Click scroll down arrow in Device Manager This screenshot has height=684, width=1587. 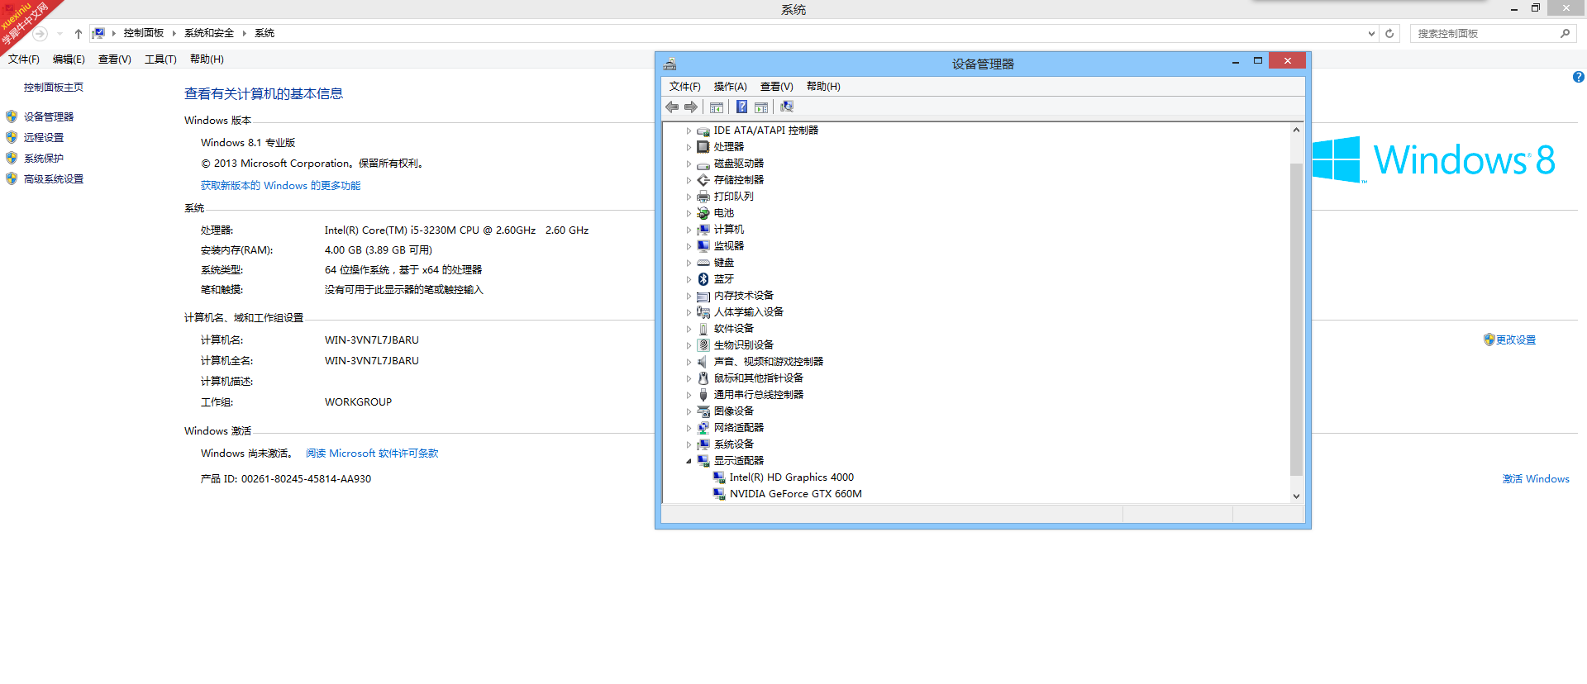(1296, 496)
